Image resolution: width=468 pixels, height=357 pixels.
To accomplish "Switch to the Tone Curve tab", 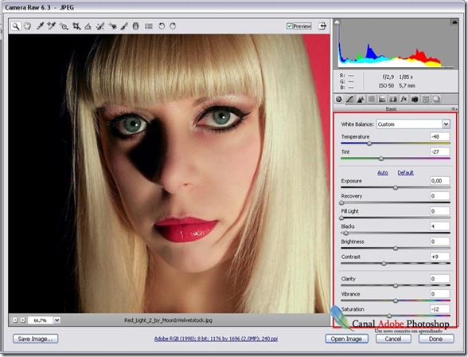I will tap(349, 99).
